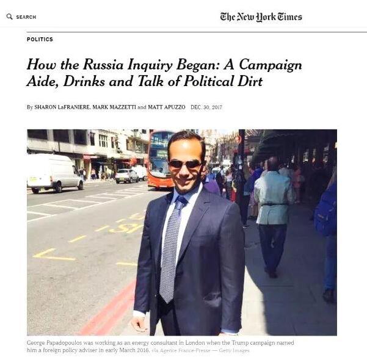Screen dimensions: 367x357
Task: Open author Matt Apuzzo's byline link
Action: click(167, 107)
